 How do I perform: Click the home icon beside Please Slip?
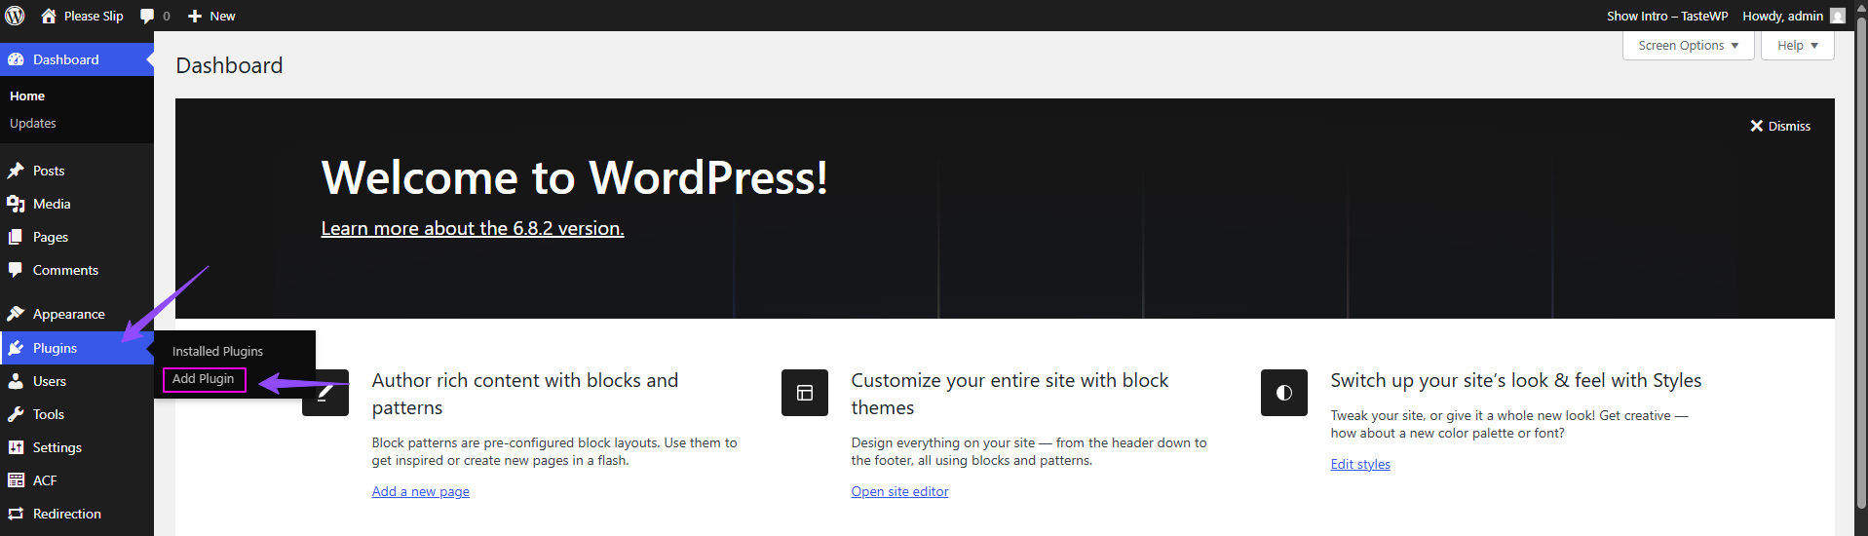point(49,16)
